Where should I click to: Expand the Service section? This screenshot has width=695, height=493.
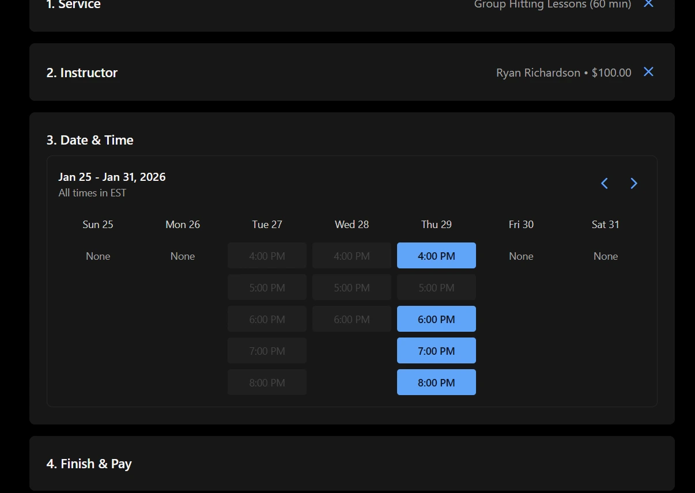(74, 5)
